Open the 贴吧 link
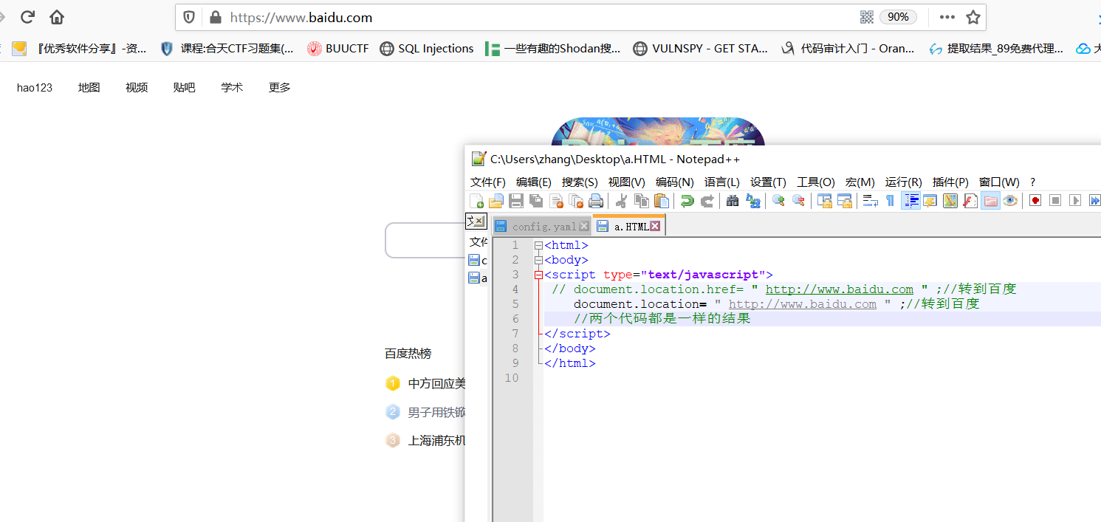The image size is (1101, 522). click(184, 87)
